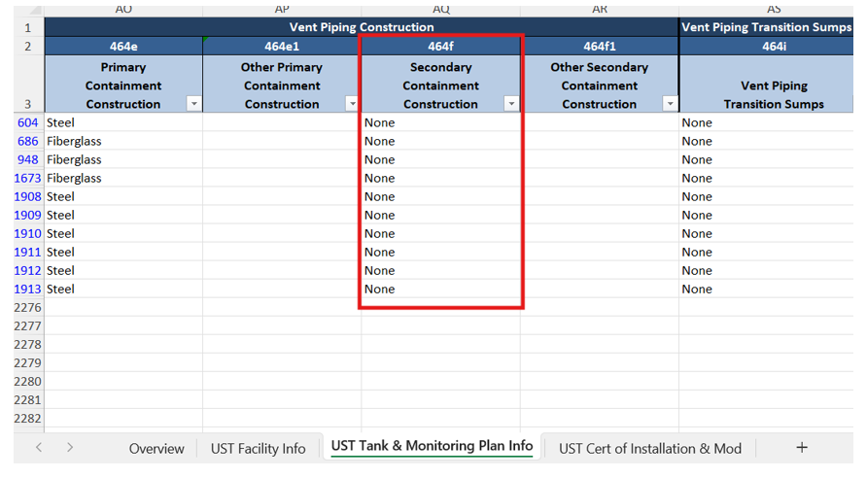Select the UST Tank & Monitoring Plan Info tab

click(432, 447)
